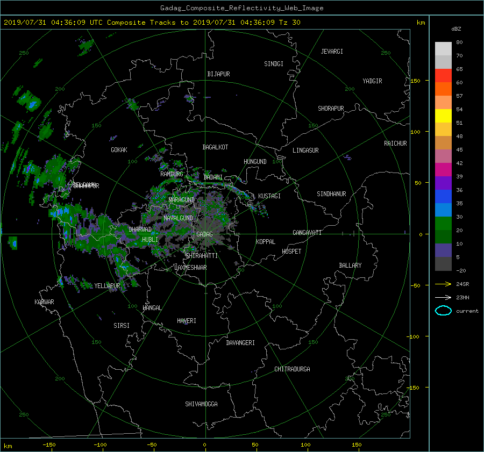
Task: Click the yellow 51 dBZ legend swatch
Action: (443, 116)
